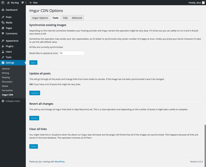The height and width of the screenshot is (167, 206).
Task: Open the Plugins plug icon
Action: pos(3,46)
